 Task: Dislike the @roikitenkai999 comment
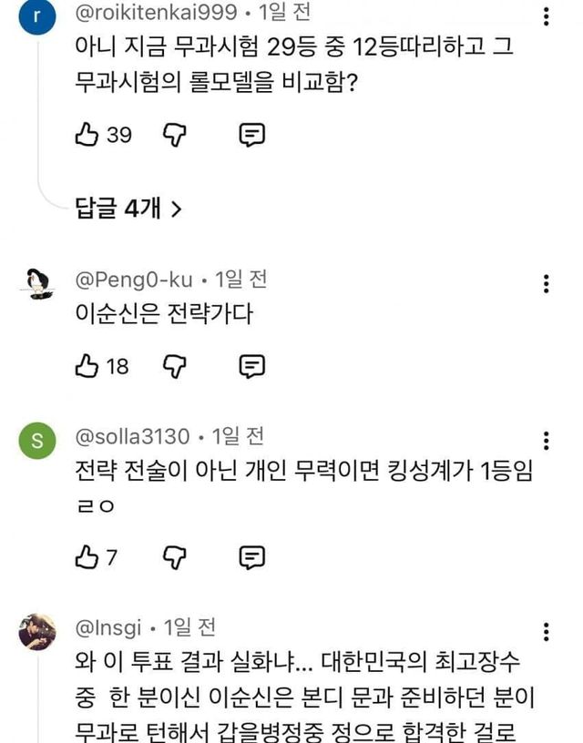click(174, 136)
